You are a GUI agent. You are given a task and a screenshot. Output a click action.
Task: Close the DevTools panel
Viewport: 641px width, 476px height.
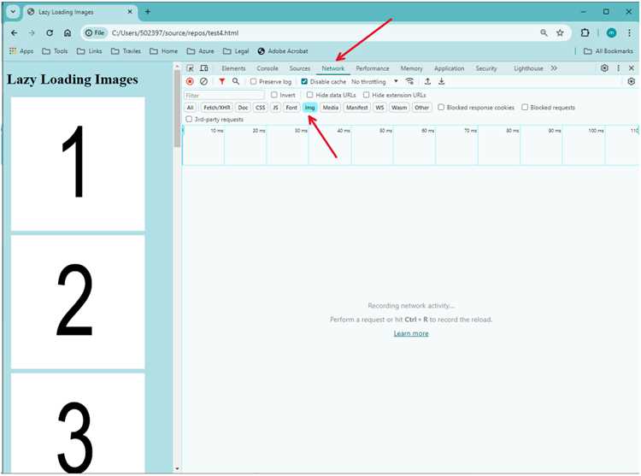632,68
